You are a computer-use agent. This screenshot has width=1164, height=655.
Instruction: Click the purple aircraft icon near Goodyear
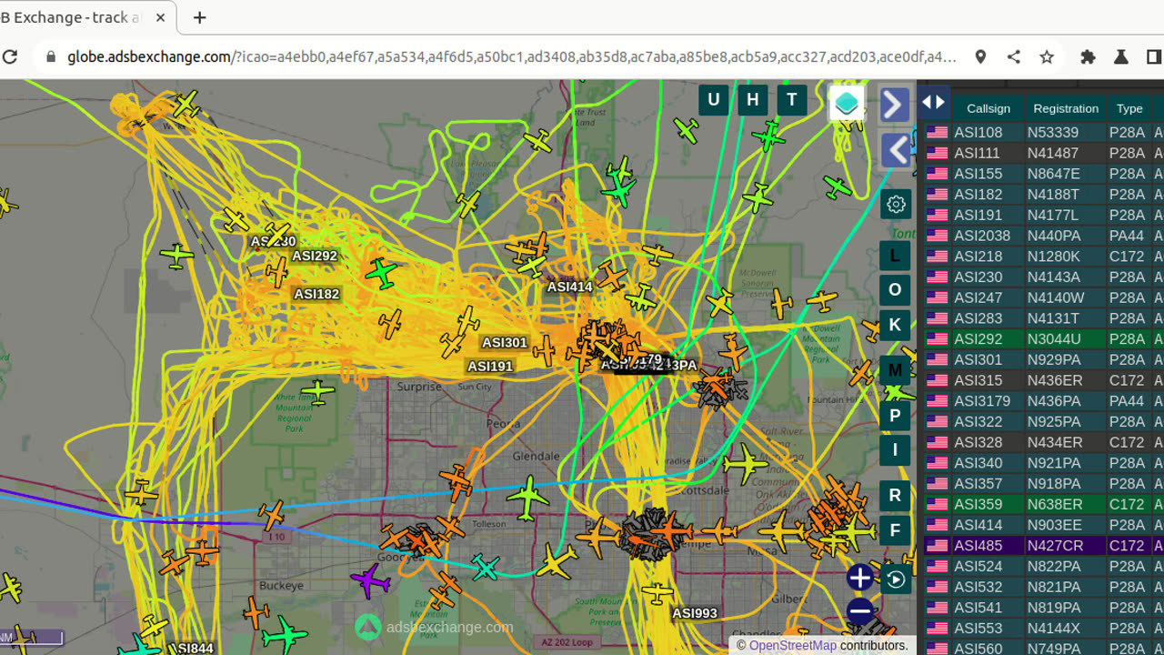[370, 579]
